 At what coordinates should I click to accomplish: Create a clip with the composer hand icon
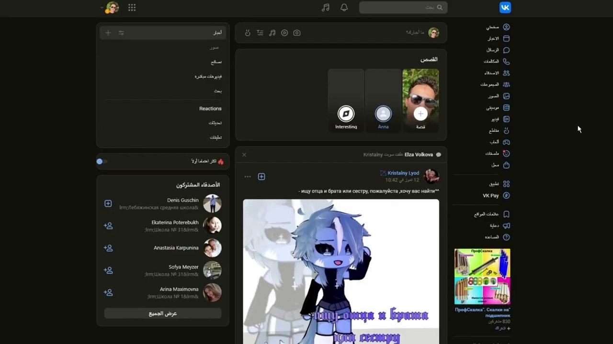click(x=248, y=33)
